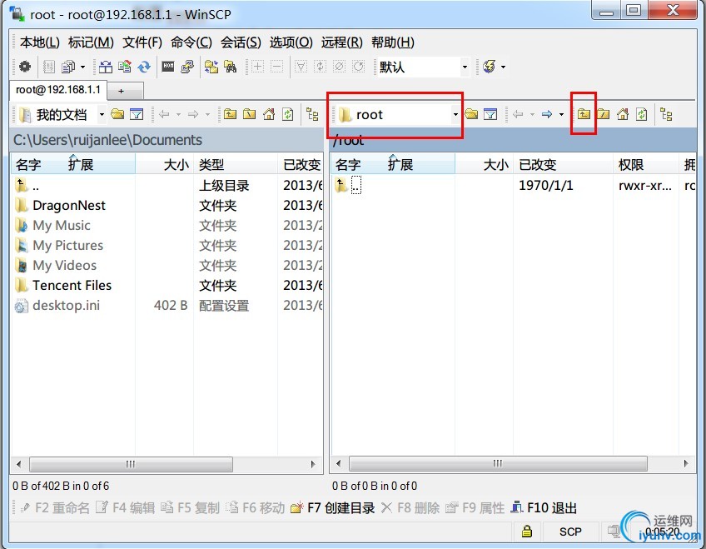Viewport: 706px width, 549px height.
Task: Expand the queue icon dropdown arrow
Action: tap(83, 67)
